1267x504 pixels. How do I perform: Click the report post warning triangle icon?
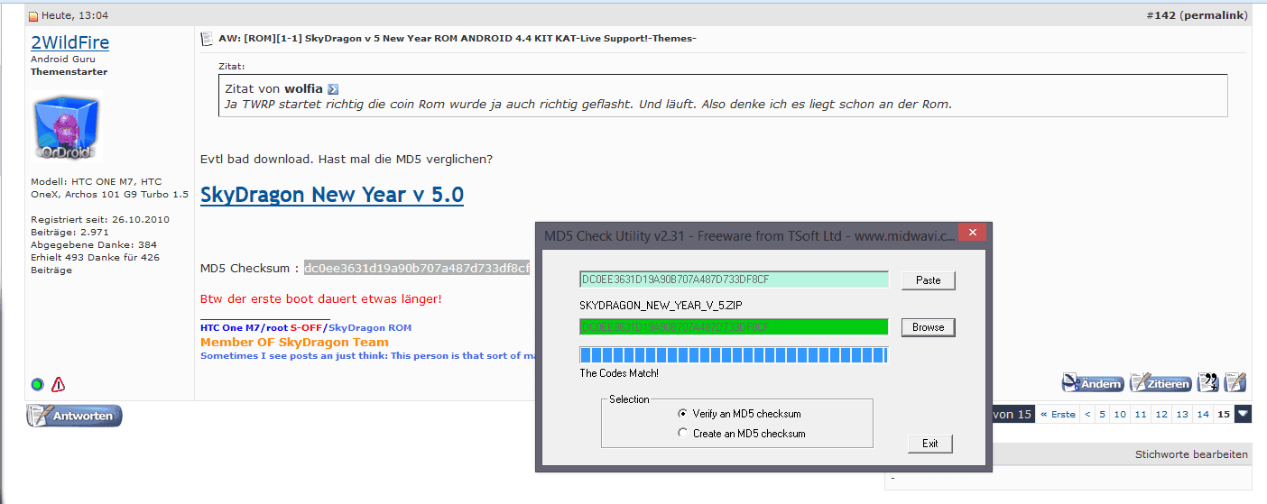click(x=59, y=385)
